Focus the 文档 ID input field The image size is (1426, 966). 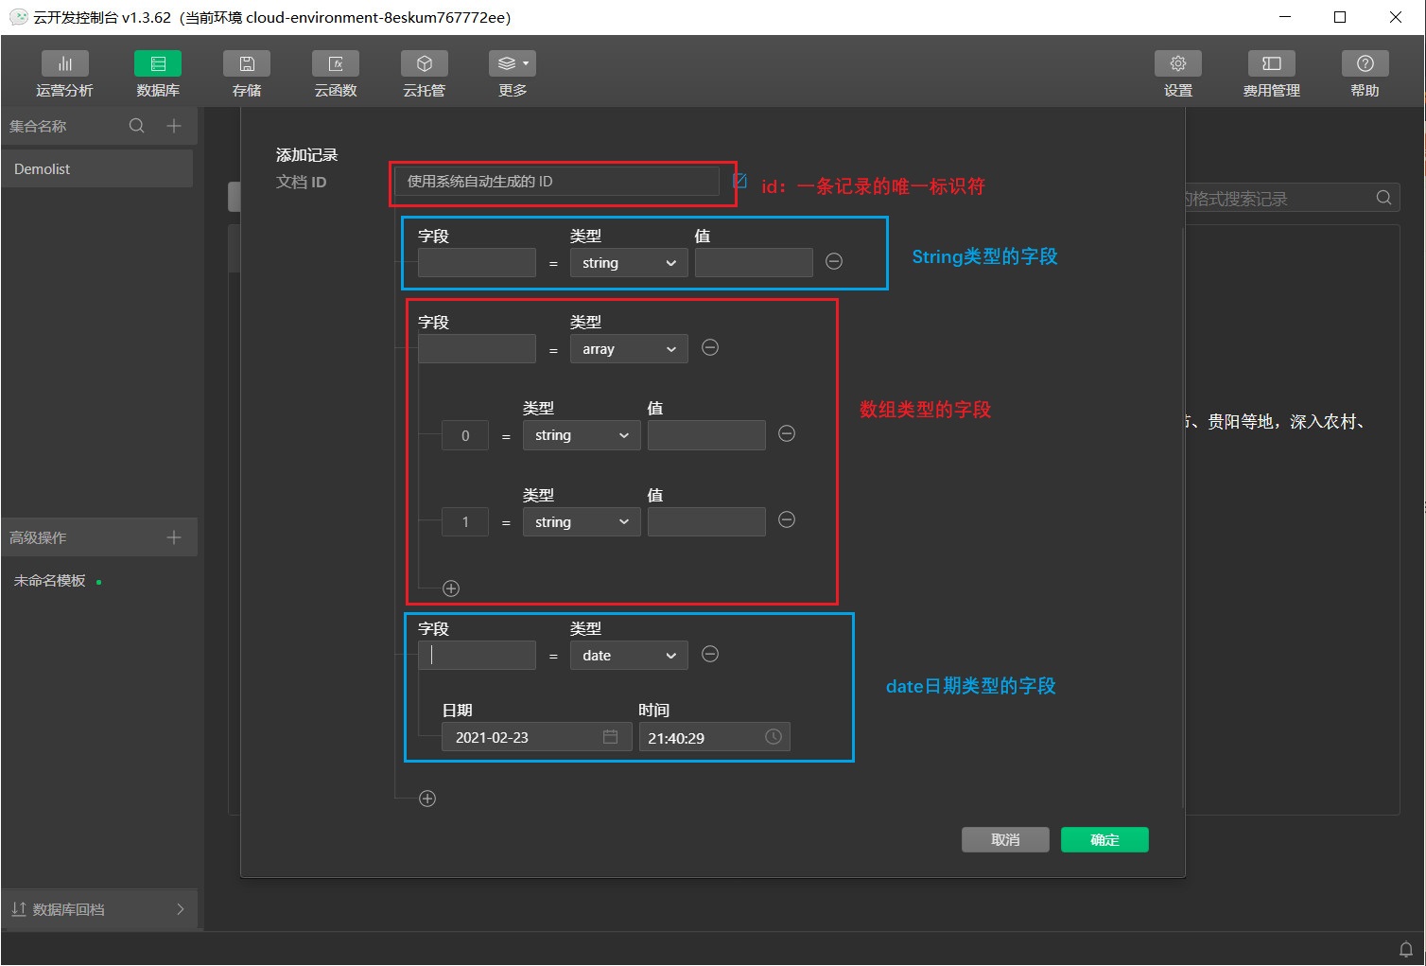pyautogui.click(x=557, y=182)
